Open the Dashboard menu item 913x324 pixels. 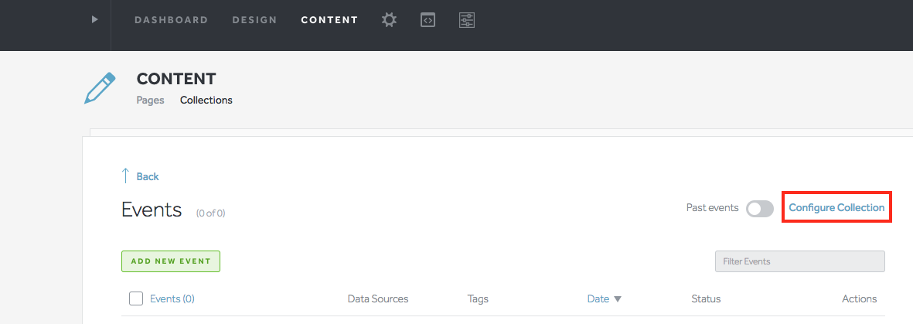[x=171, y=20]
